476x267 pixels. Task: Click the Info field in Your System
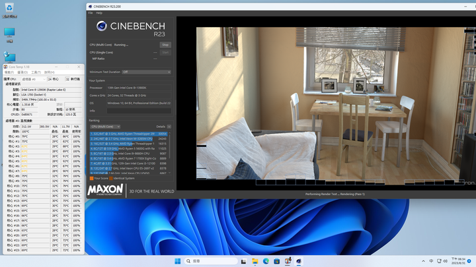[139, 111]
